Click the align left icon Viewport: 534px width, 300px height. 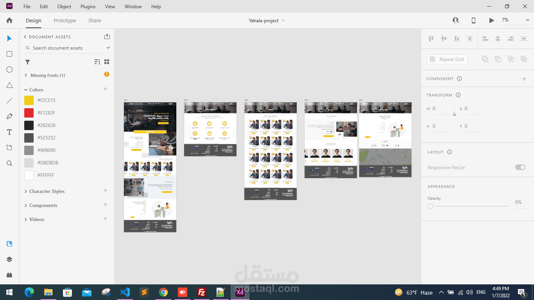[485, 38]
